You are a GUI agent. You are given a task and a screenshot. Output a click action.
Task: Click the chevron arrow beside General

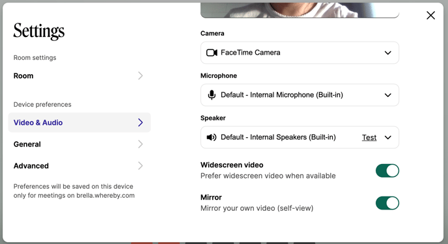click(140, 144)
